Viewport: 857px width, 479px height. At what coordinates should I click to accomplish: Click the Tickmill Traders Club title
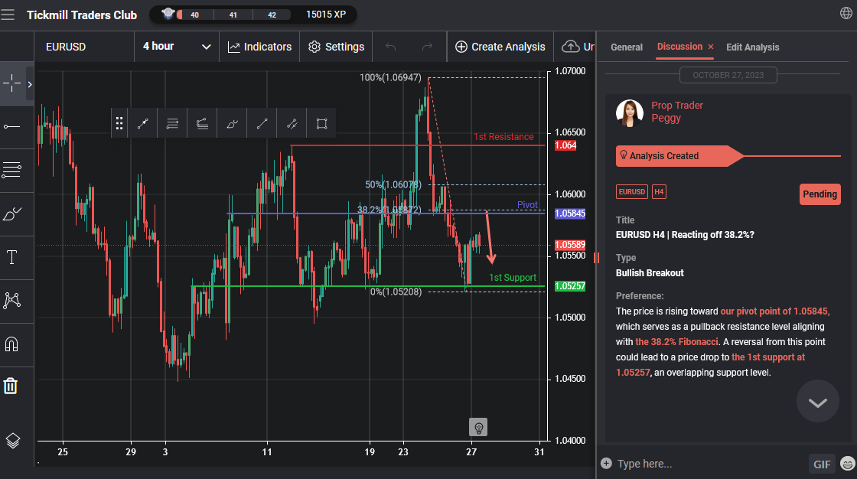pyautogui.click(x=82, y=15)
